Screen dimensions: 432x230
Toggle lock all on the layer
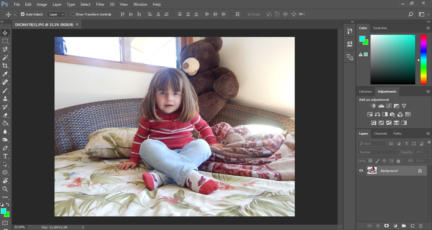398,161
